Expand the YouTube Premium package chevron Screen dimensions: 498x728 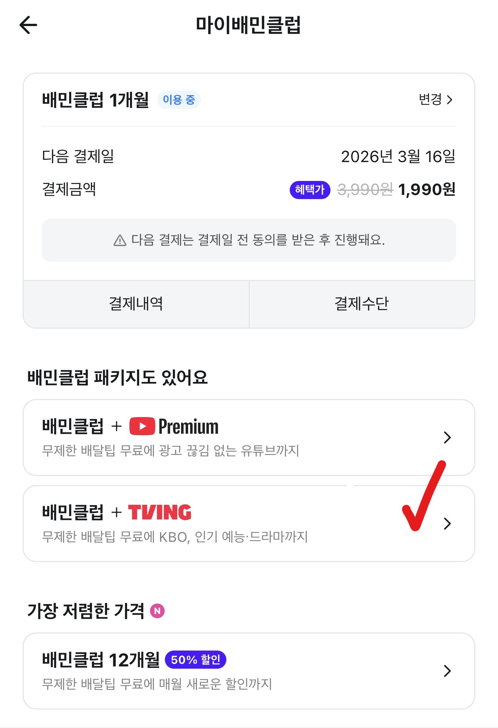click(x=447, y=437)
